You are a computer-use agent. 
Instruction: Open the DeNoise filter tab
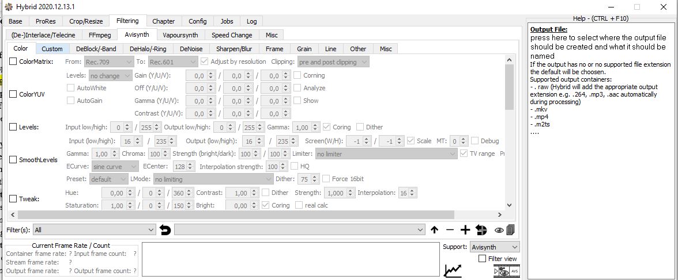coord(191,49)
